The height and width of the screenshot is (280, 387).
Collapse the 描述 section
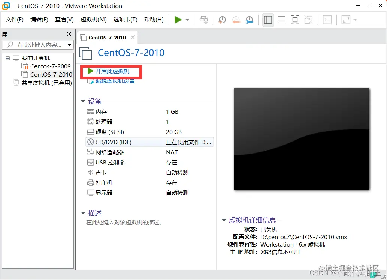83,213
